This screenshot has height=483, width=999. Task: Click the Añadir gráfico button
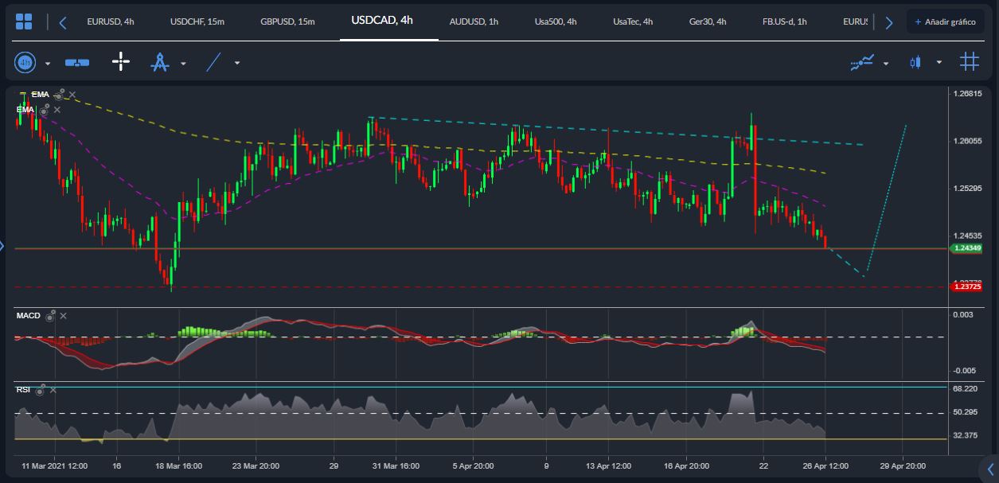pos(946,21)
